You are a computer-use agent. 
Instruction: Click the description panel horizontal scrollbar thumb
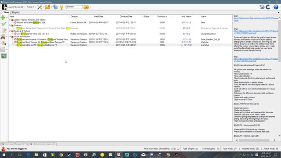254,140
